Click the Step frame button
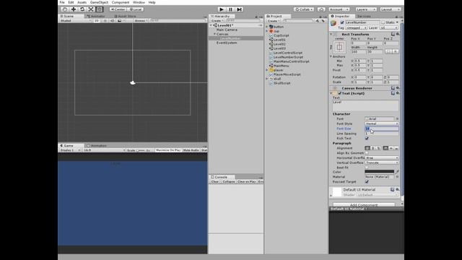The width and height of the screenshot is (462, 260). coord(239,9)
